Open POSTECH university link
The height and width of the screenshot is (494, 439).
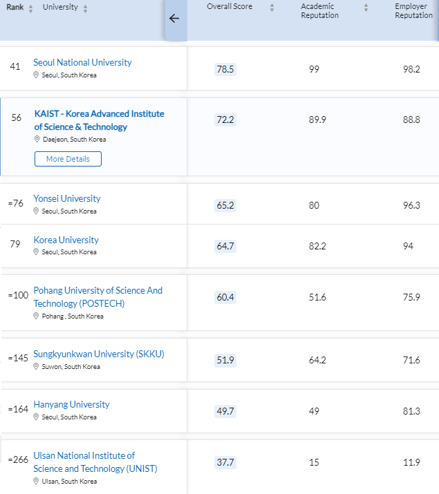98,297
